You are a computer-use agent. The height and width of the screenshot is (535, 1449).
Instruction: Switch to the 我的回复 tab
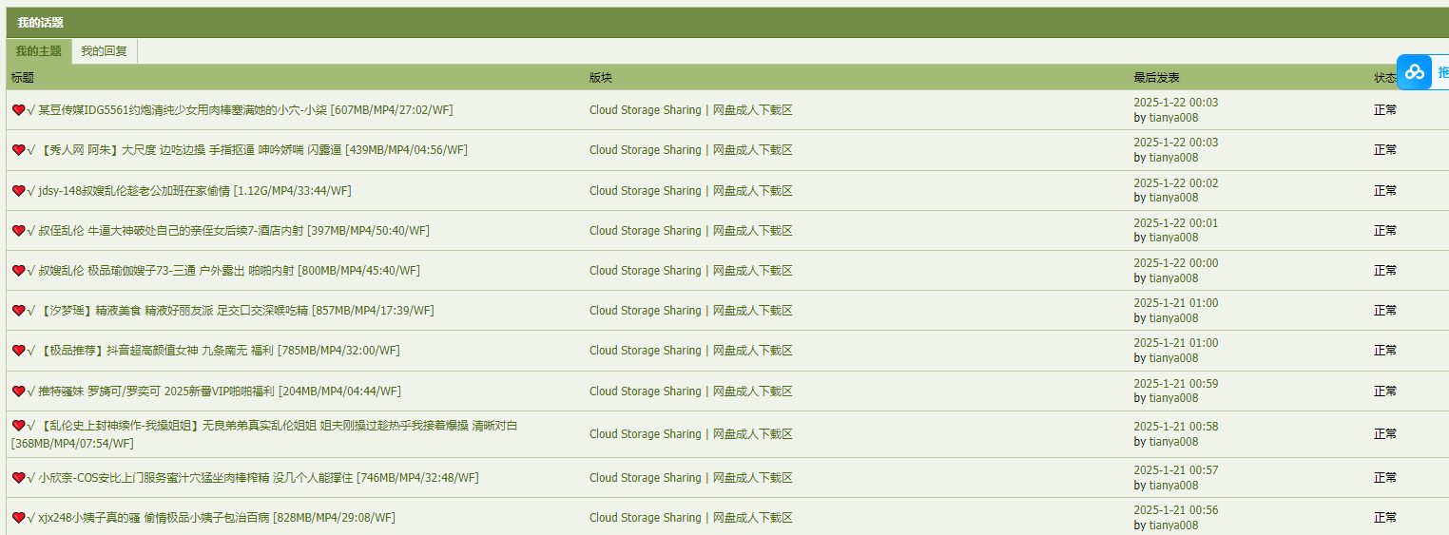(105, 51)
